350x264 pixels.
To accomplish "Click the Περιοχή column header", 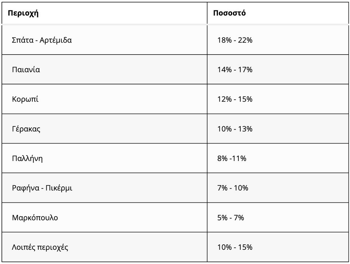I will (x=23, y=13).
